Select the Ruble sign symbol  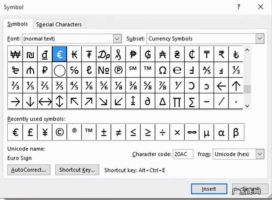45,70
